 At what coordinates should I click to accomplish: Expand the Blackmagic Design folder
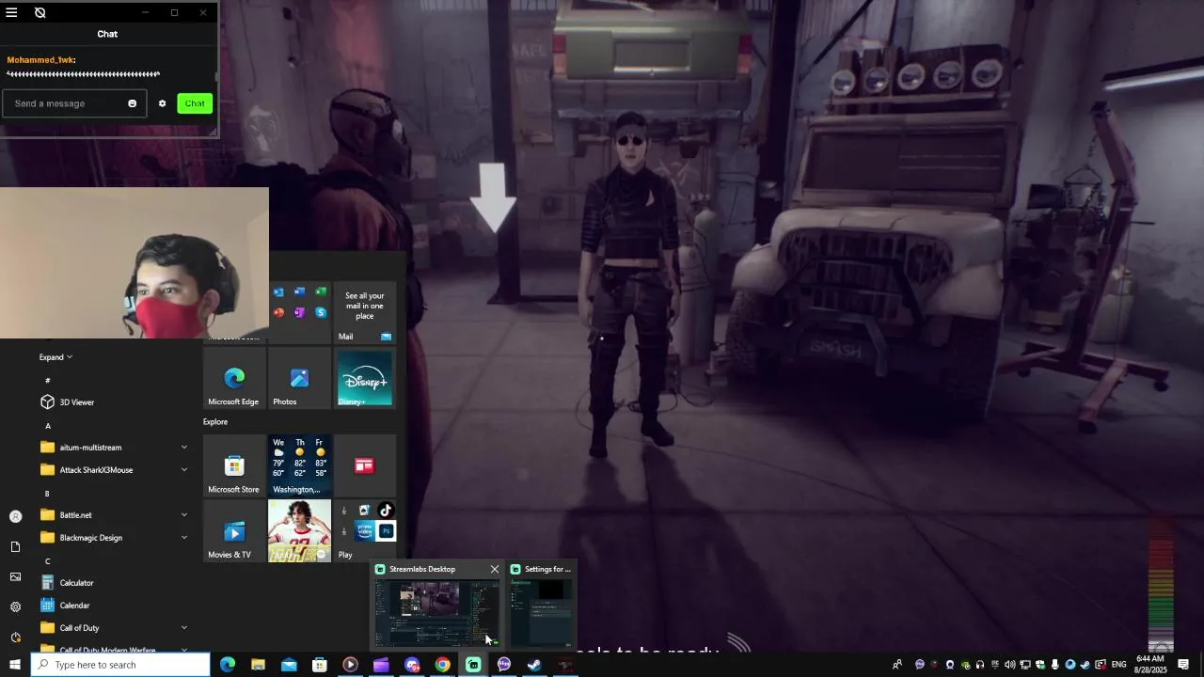(113, 538)
